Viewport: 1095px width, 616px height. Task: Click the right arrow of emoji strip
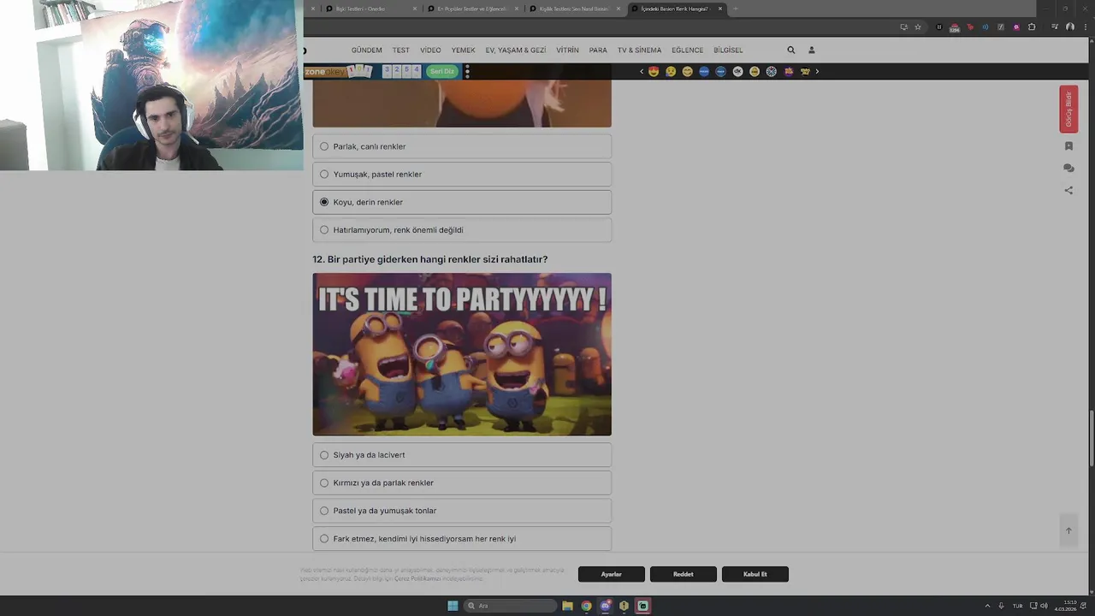point(817,71)
